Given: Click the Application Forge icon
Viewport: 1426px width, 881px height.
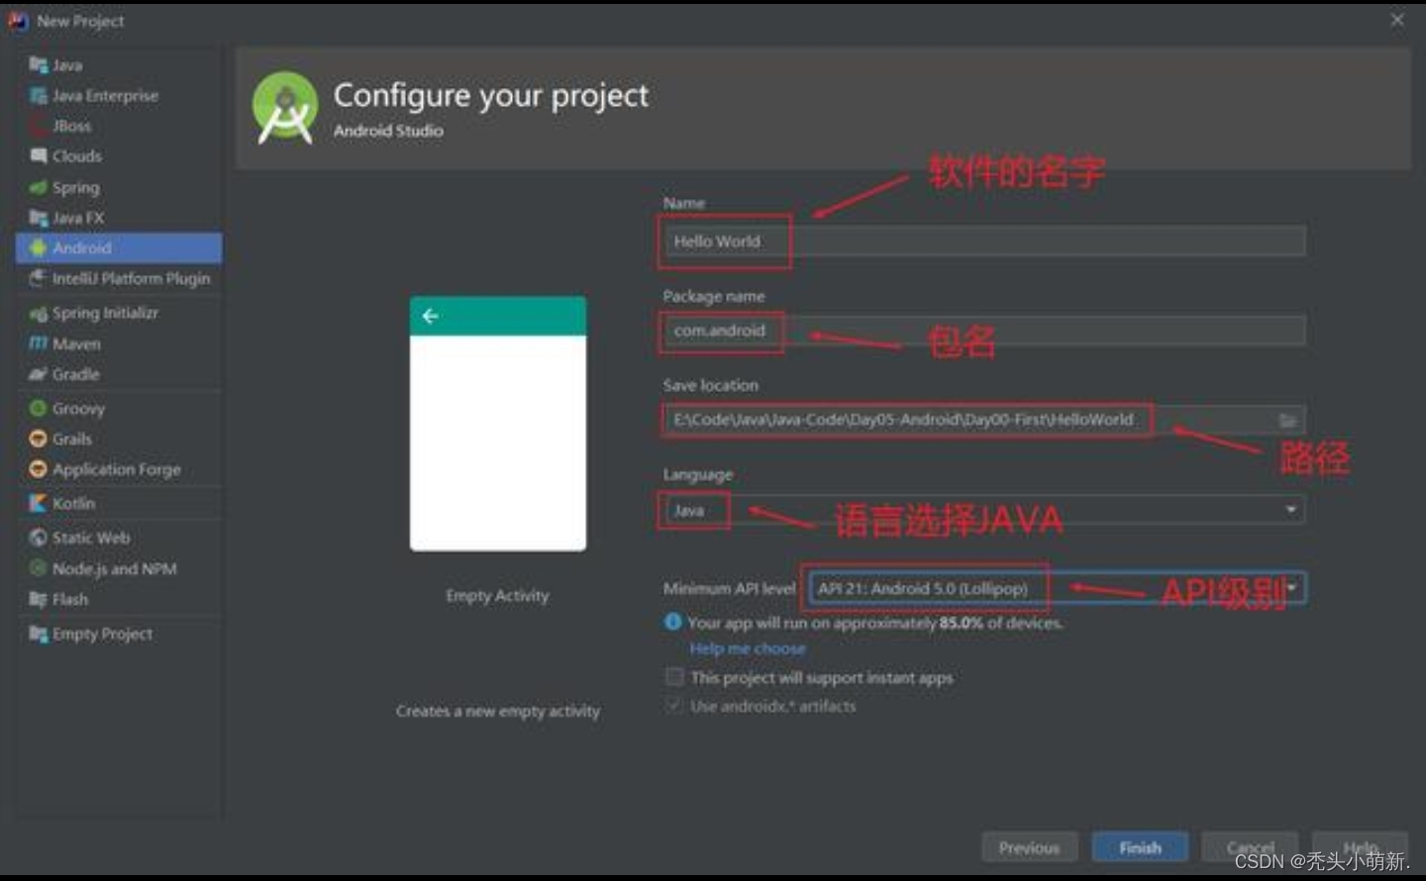Looking at the screenshot, I should 39,469.
